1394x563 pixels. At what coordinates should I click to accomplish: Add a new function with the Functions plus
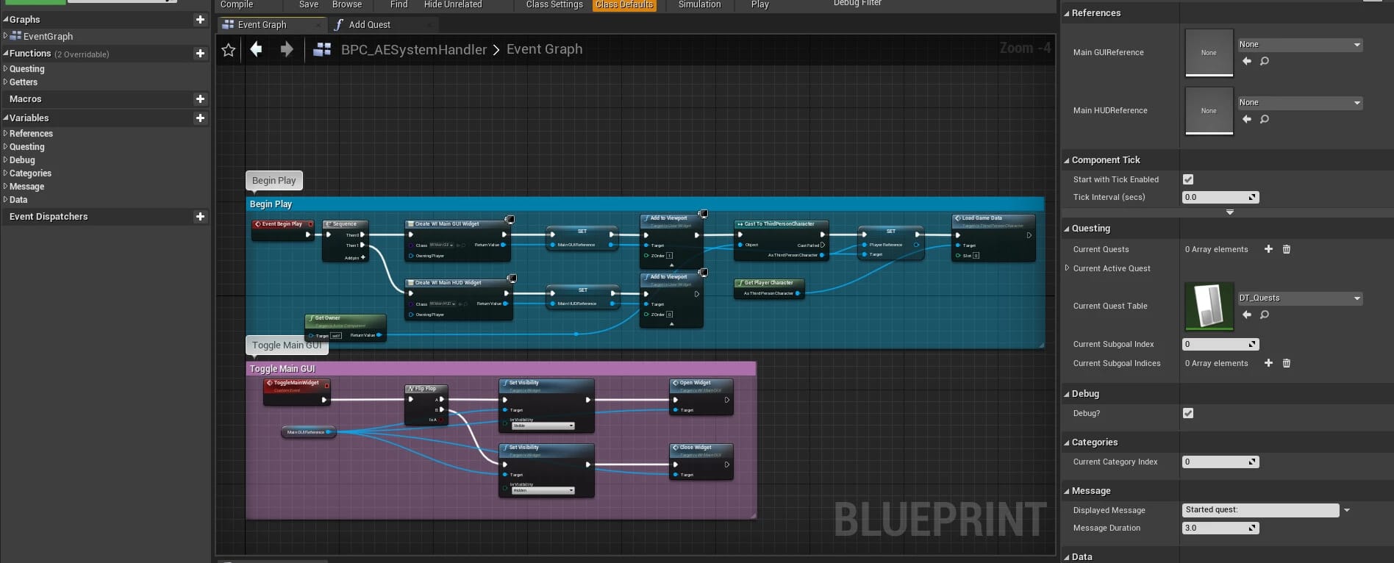coord(200,53)
